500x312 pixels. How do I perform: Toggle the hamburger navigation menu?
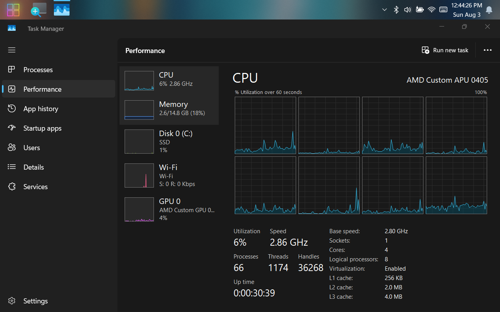12,50
